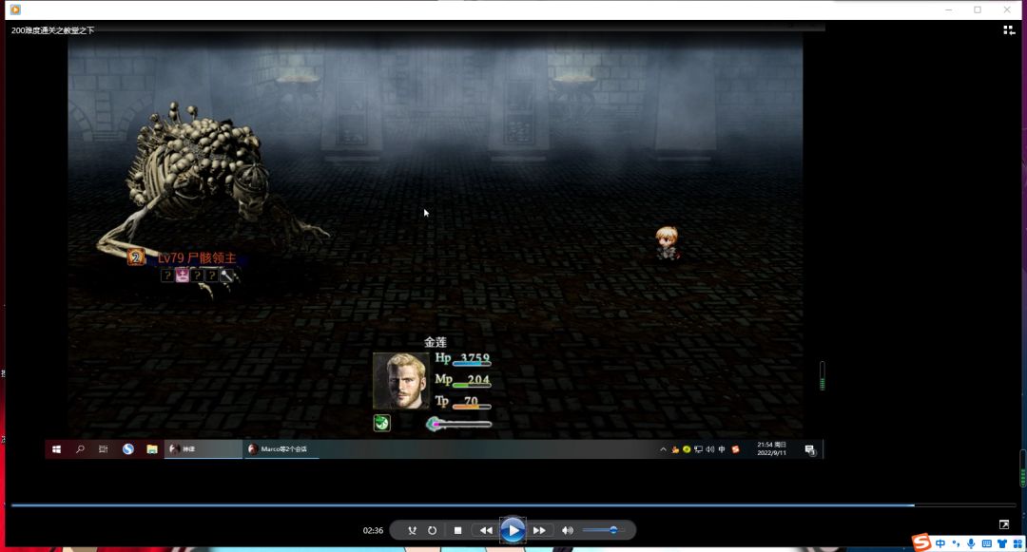Viewport: 1027px width, 552px height.
Task: Mute the player's sound
Action: 567,530
